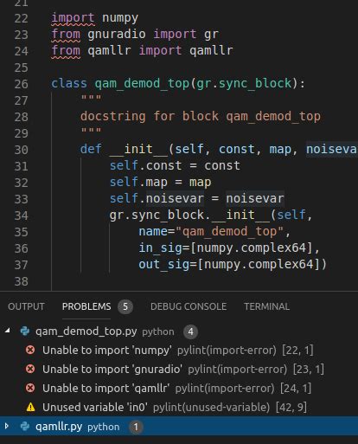Click out_sig on line 37

164,265
